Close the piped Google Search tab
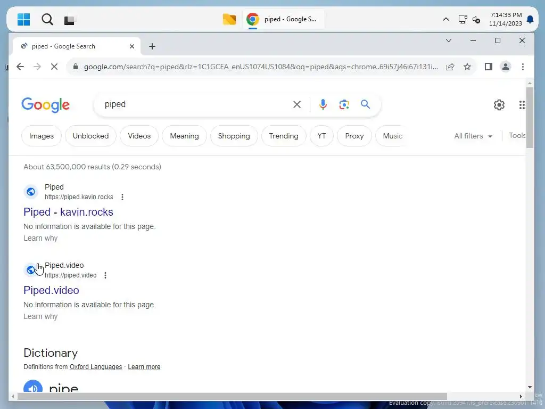 click(132, 46)
